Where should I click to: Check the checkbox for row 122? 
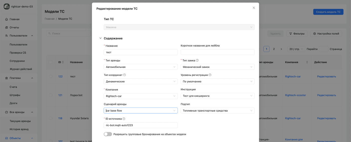[51, 77]
